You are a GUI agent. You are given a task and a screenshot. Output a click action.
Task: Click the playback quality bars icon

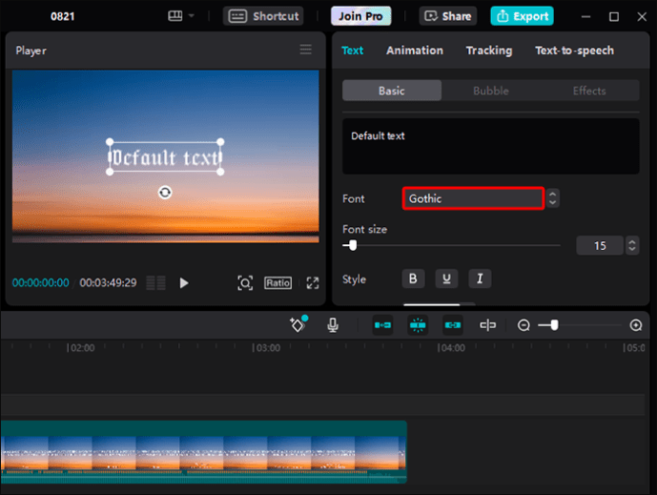click(155, 283)
